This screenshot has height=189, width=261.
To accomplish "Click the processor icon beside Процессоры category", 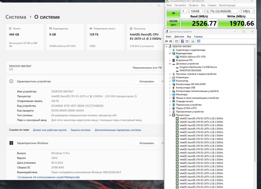I will click(173, 115).
